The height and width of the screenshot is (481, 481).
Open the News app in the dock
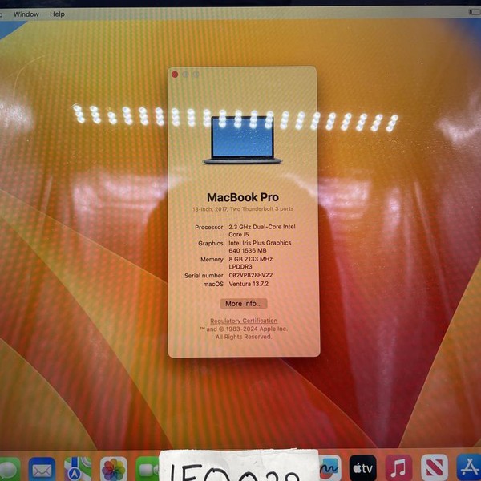point(434,467)
